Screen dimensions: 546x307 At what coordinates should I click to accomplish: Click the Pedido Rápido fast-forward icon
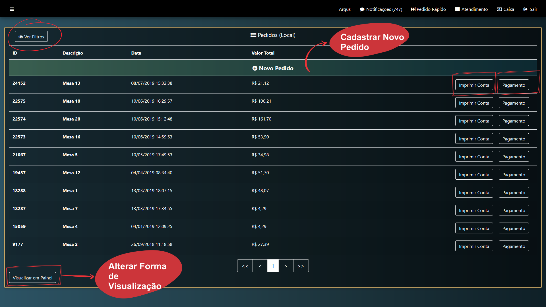[x=413, y=9]
